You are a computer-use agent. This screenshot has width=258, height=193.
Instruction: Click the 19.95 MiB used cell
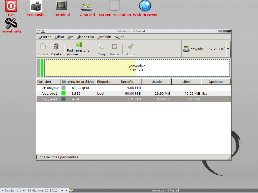pyautogui.click(x=163, y=94)
